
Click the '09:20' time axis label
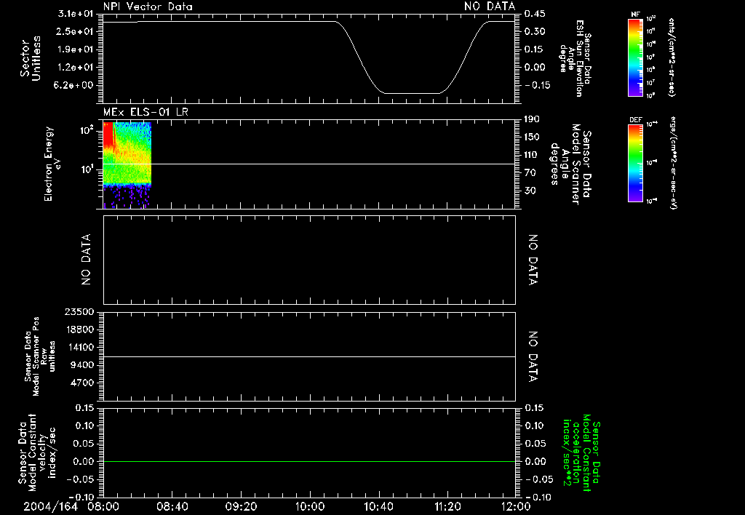coord(242,506)
